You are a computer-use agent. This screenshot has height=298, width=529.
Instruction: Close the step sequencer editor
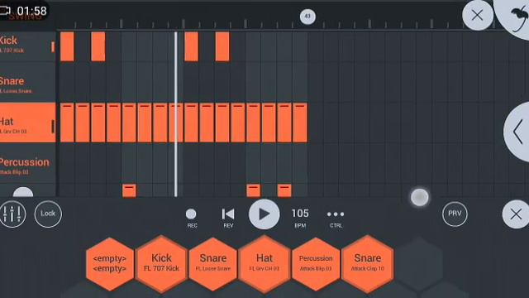(478, 15)
